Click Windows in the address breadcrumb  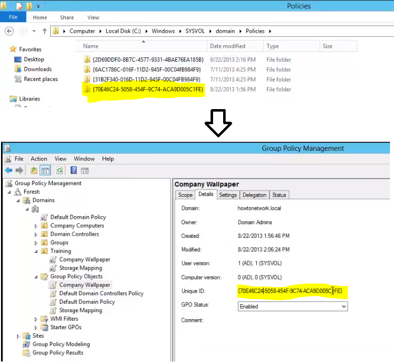[x=163, y=31]
